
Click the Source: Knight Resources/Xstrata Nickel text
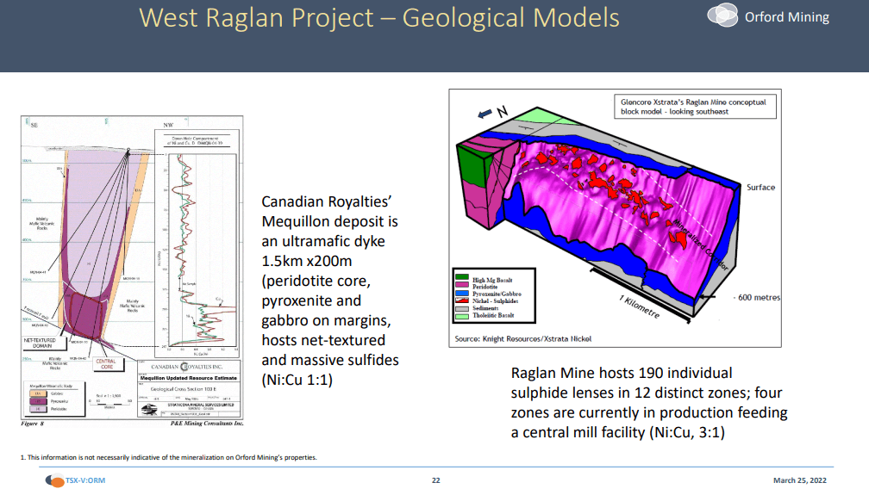click(522, 338)
